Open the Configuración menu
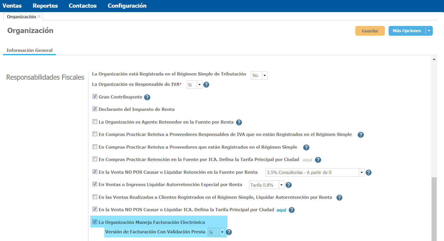 [127, 6]
